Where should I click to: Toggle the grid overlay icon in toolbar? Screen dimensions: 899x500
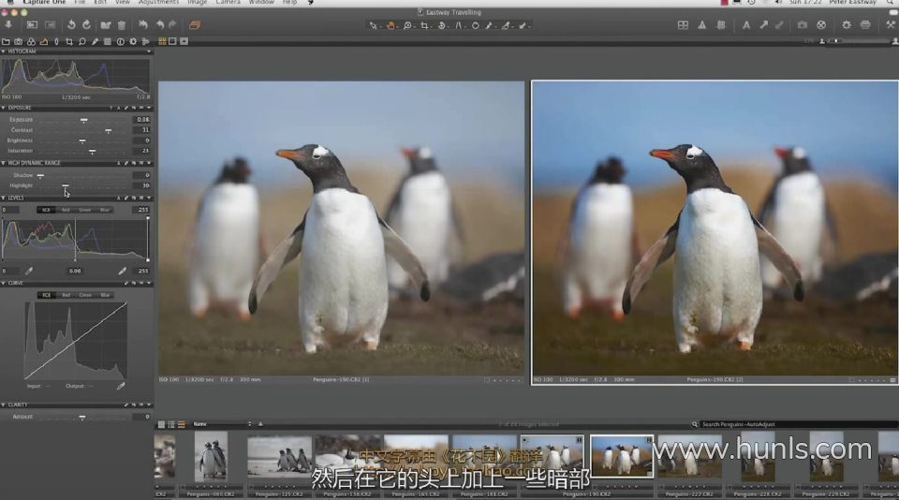[683, 24]
